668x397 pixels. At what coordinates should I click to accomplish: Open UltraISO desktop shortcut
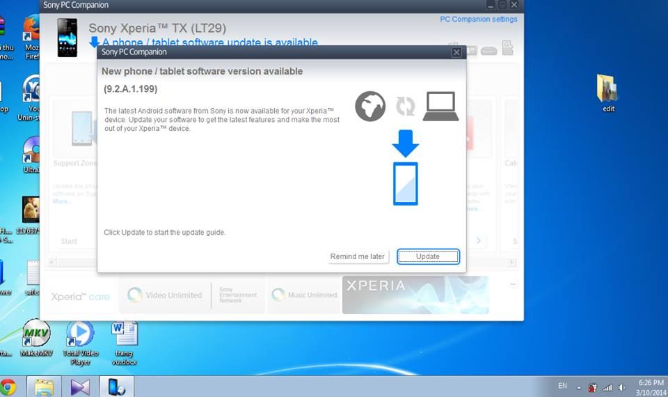[x=31, y=155]
